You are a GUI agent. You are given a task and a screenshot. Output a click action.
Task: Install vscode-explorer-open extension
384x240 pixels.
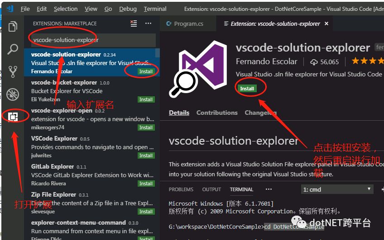click(x=146, y=127)
